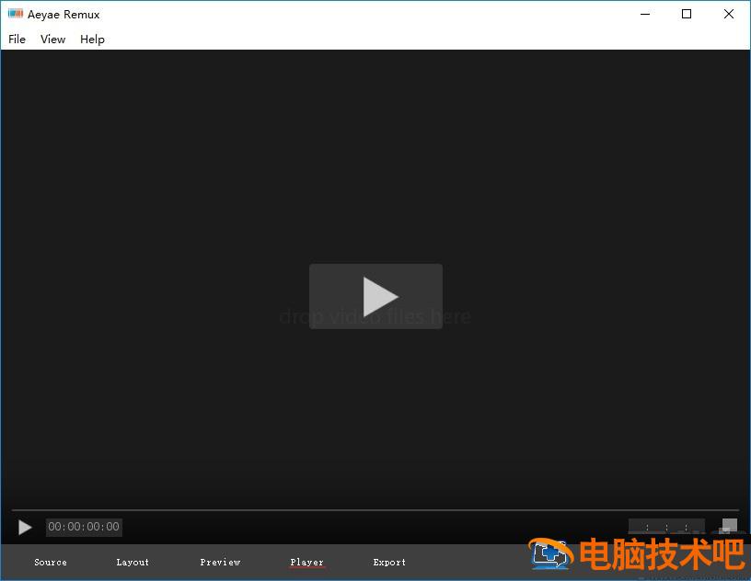Viewport: 751px width, 581px height.
Task: Click the drop video files here area
Action: coord(376,316)
